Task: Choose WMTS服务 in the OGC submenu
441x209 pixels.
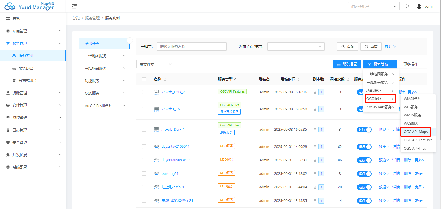Action: 412,115
